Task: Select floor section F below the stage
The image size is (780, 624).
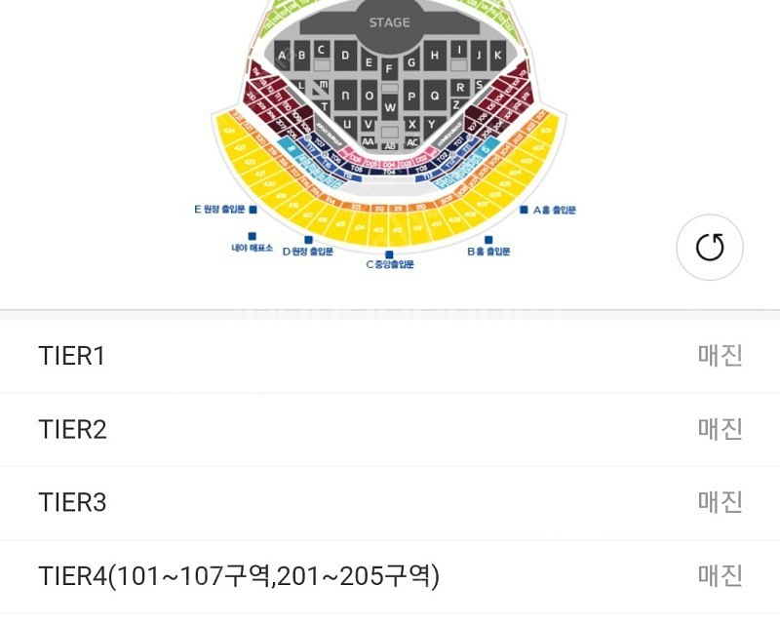Action: [x=389, y=68]
